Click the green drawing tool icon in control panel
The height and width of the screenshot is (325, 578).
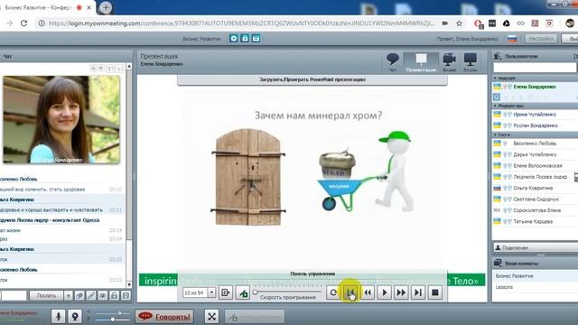pyautogui.click(x=243, y=292)
